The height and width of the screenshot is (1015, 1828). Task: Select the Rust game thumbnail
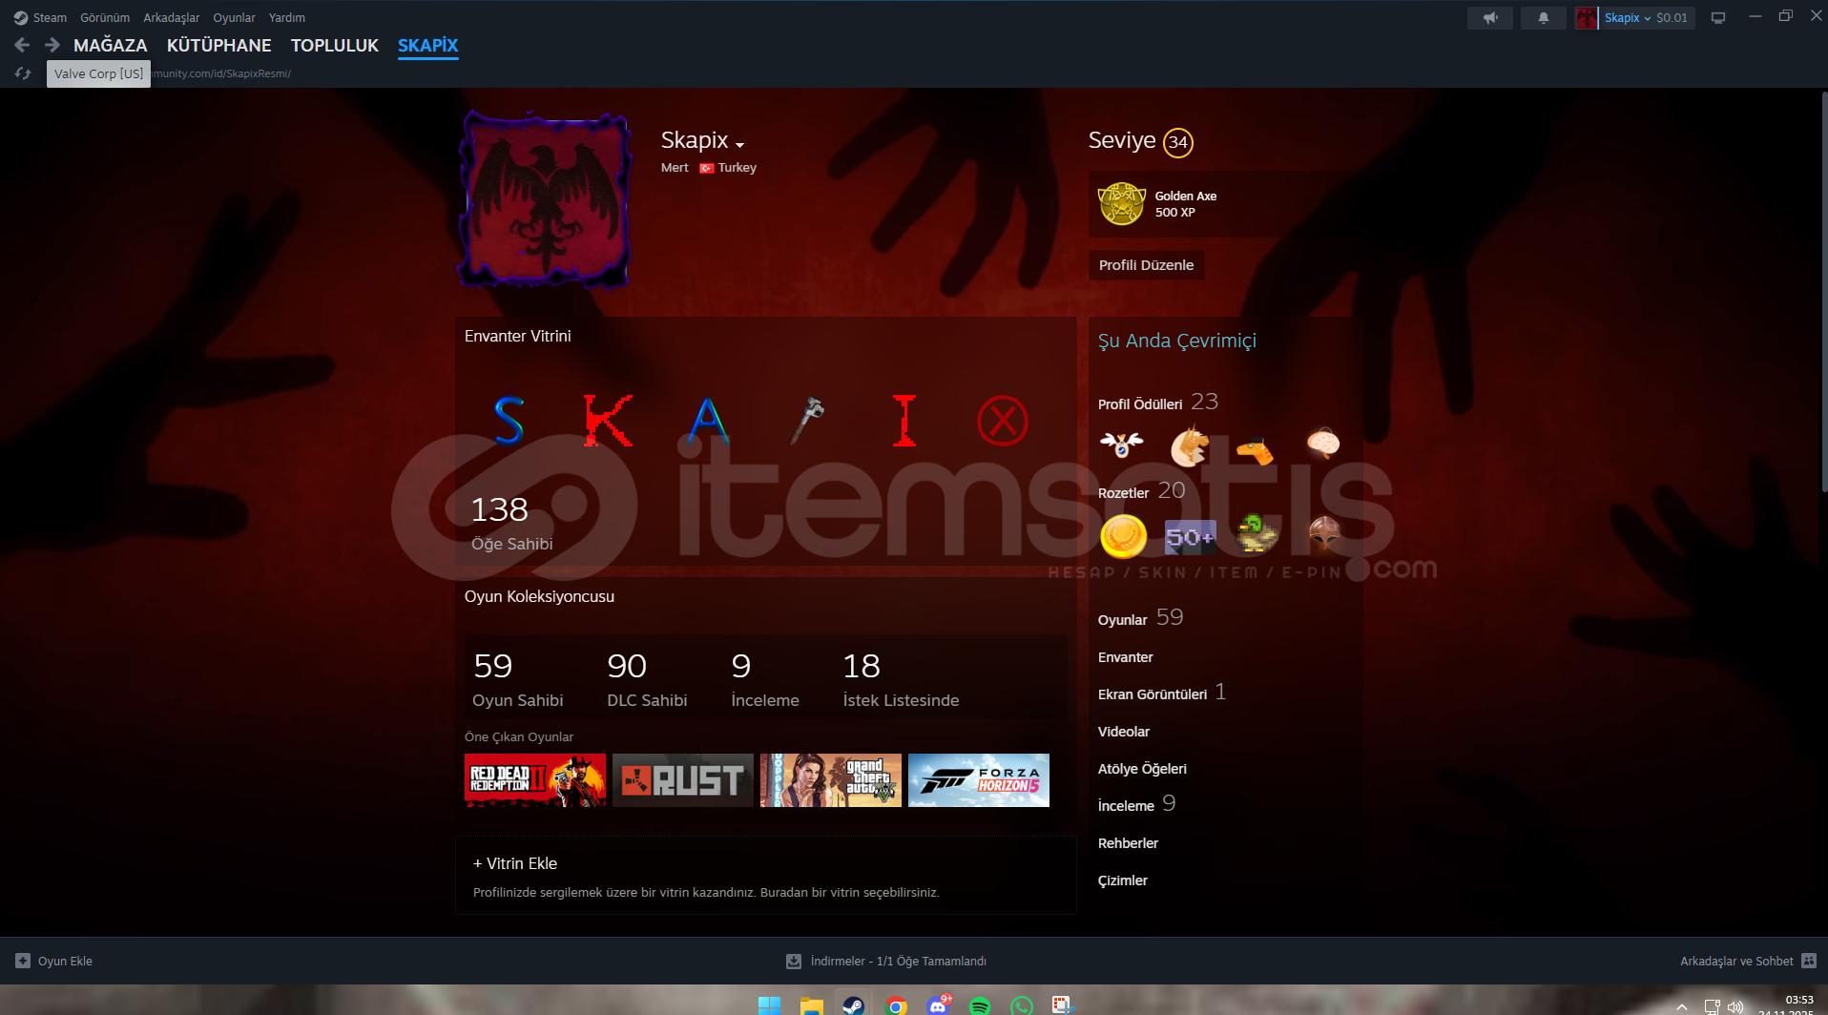coord(682,780)
